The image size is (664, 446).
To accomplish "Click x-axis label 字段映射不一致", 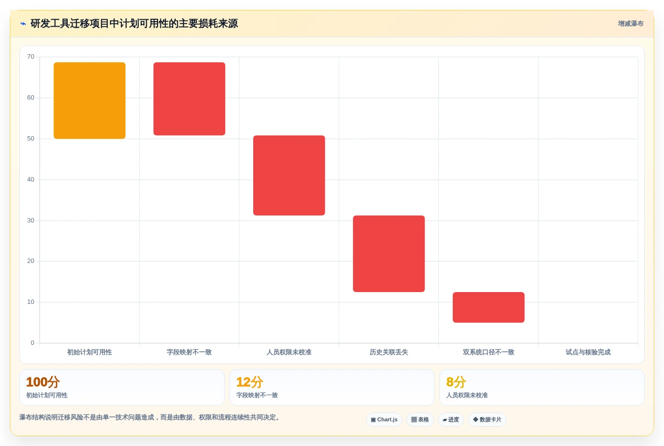I will (189, 352).
